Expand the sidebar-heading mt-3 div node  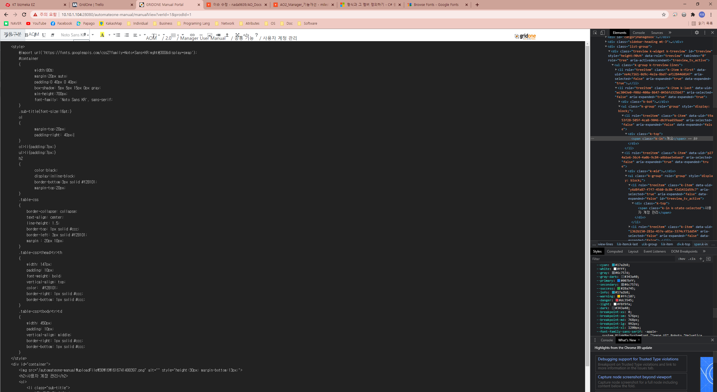click(606, 42)
